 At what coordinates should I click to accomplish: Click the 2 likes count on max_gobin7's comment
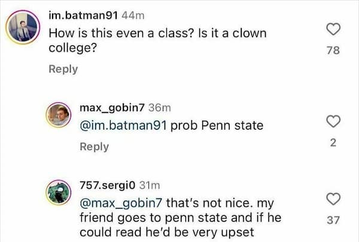333,142
